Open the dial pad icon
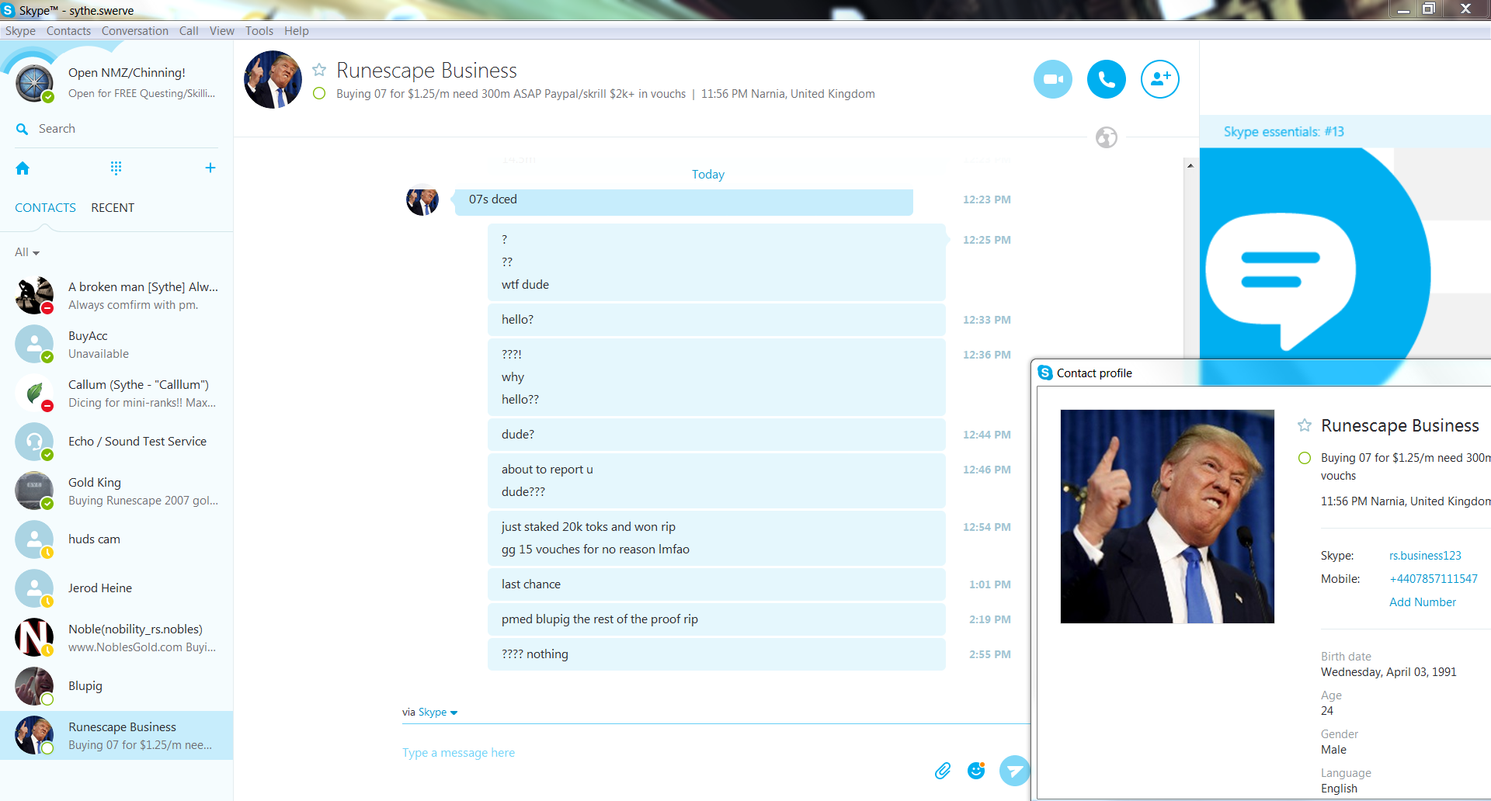This screenshot has width=1491, height=801. pyautogui.click(x=116, y=168)
